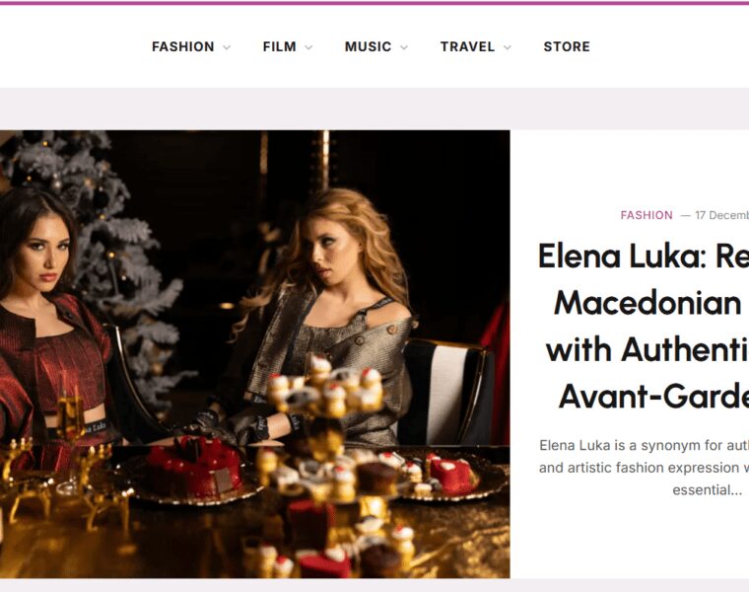Expand the chevron next to Music
This screenshot has height=592, width=749.
tap(404, 47)
